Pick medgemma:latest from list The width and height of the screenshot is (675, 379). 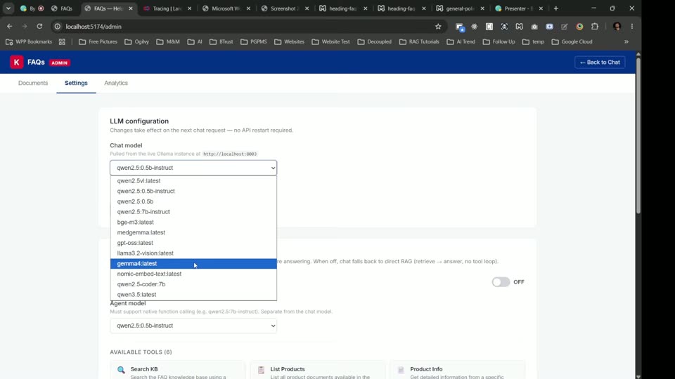click(193, 232)
